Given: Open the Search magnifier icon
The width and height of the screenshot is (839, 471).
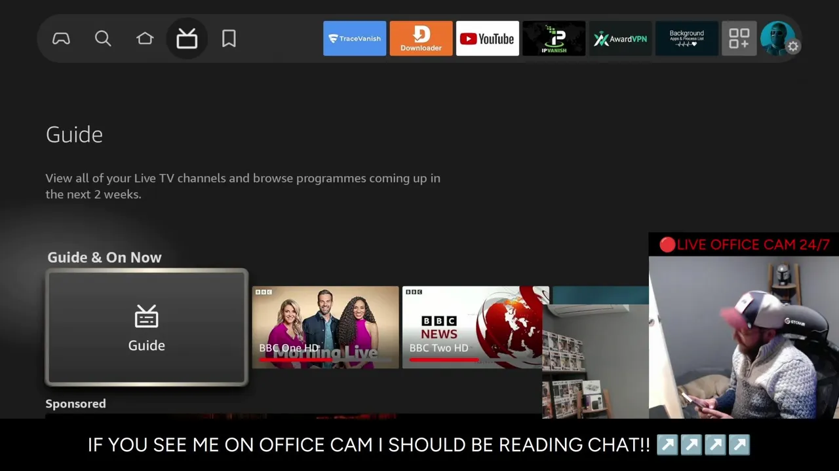Looking at the screenshot, I should click(103, 39).
